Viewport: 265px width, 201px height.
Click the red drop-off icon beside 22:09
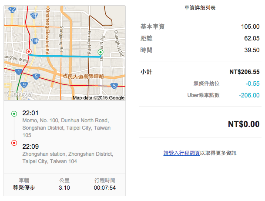[x=14, y=143]
